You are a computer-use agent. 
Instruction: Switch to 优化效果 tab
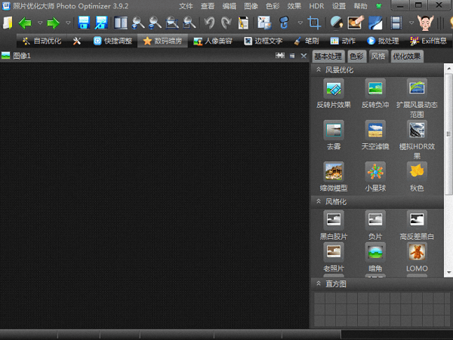[407, 57]
